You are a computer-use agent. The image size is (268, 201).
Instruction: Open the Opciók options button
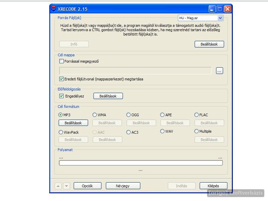[x=87, y=186]
